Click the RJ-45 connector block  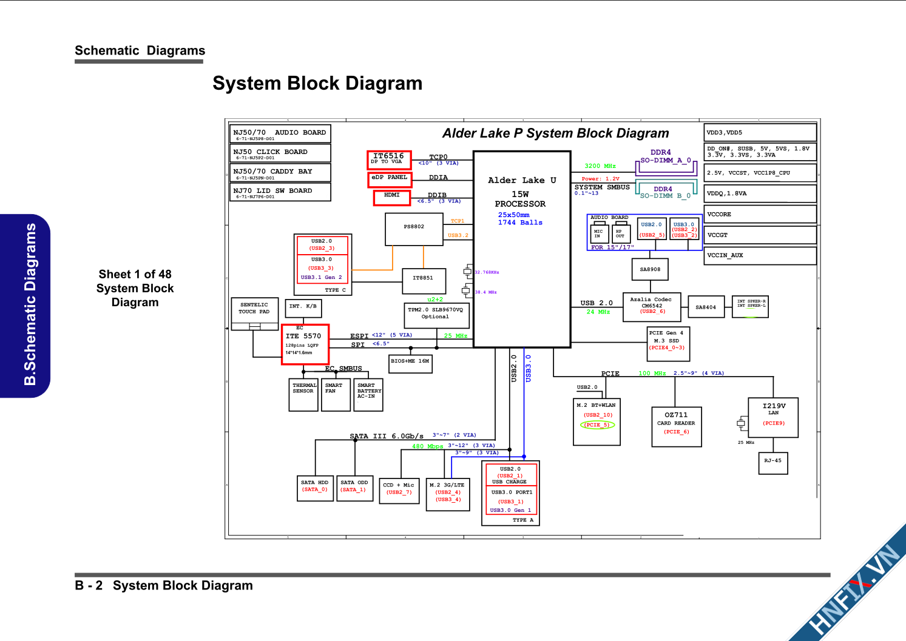click(x=772, y=463)
